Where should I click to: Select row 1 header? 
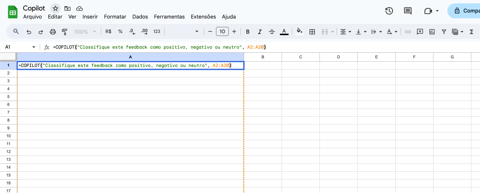[x=8, y=65]
